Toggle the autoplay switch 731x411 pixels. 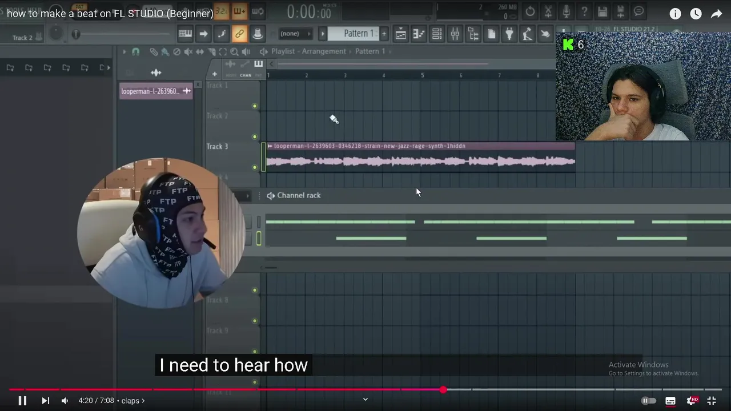pos(648,401)
